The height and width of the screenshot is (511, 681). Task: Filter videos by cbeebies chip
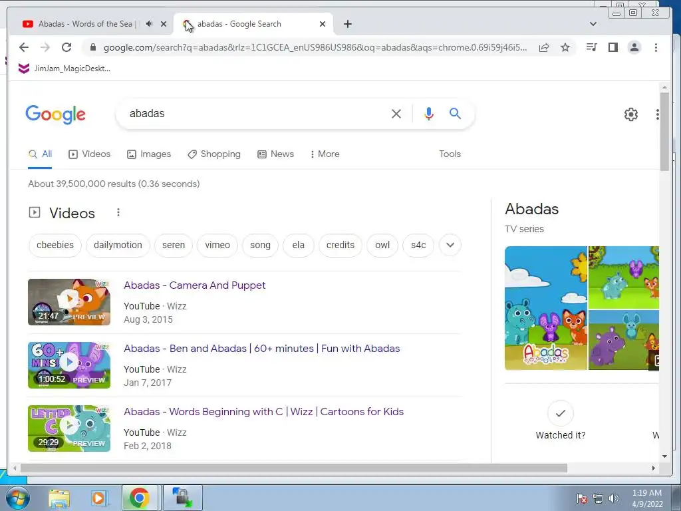(x=55, y=245)
